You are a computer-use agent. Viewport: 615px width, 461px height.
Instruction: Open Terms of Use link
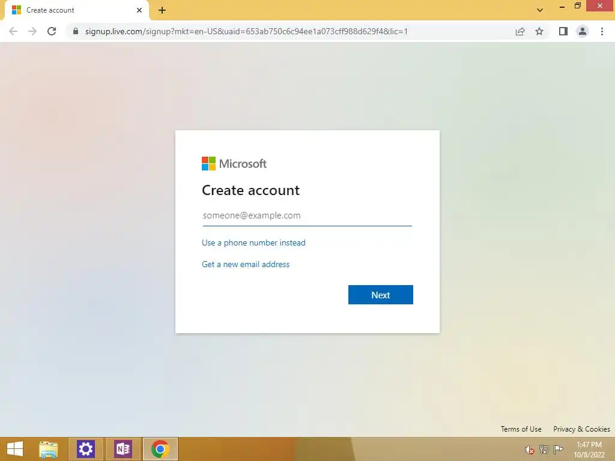521,429
